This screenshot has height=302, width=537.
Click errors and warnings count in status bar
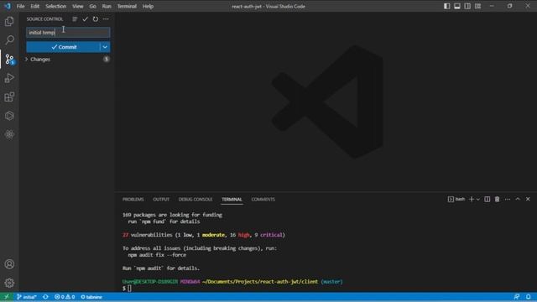click(x=65, y=297)
